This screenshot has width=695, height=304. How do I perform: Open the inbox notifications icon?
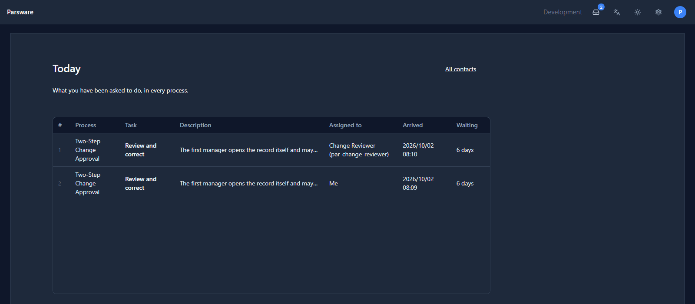(596, 12)
